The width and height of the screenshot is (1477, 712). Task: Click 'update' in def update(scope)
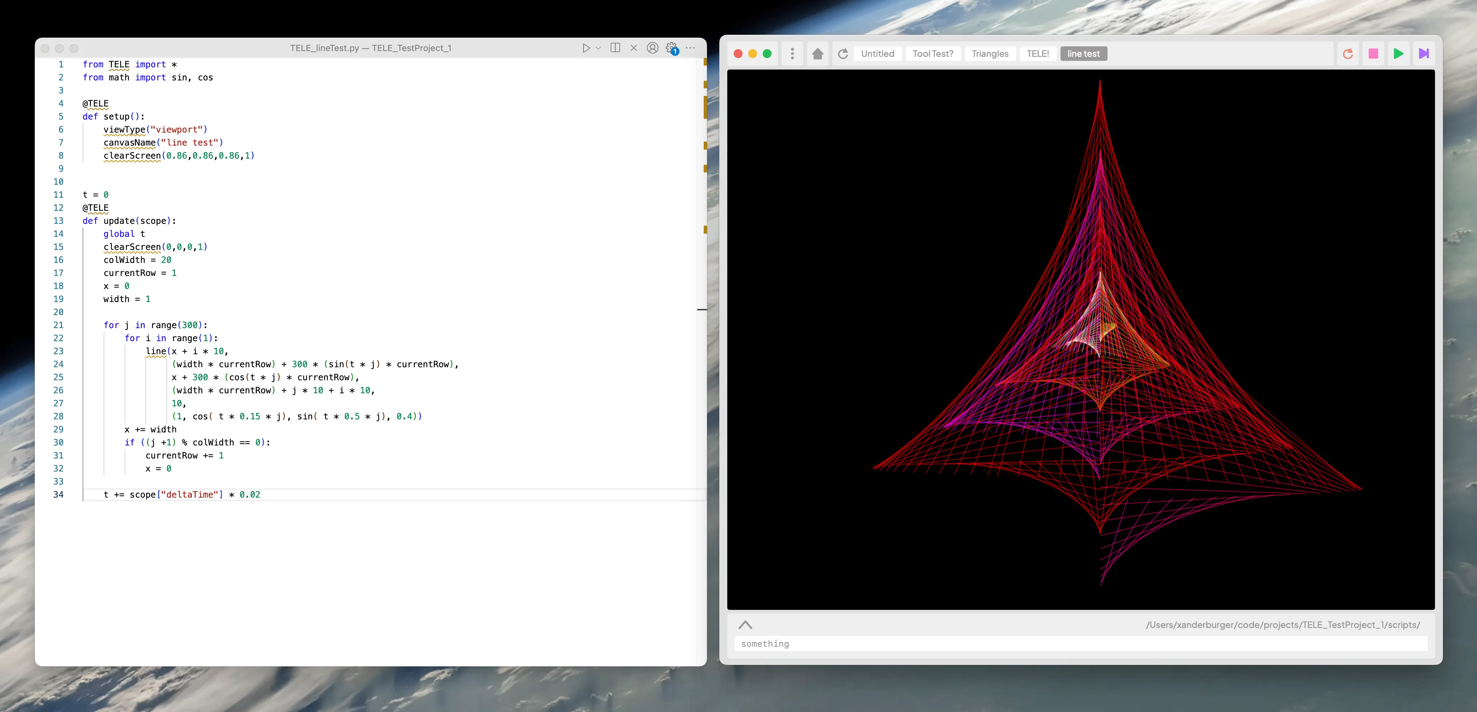tap(119, 221)
